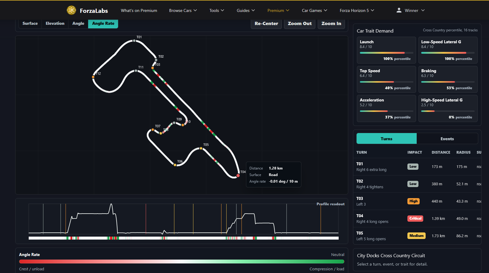
Task: Select turn T03 Left 3 row
Action: 418,201
